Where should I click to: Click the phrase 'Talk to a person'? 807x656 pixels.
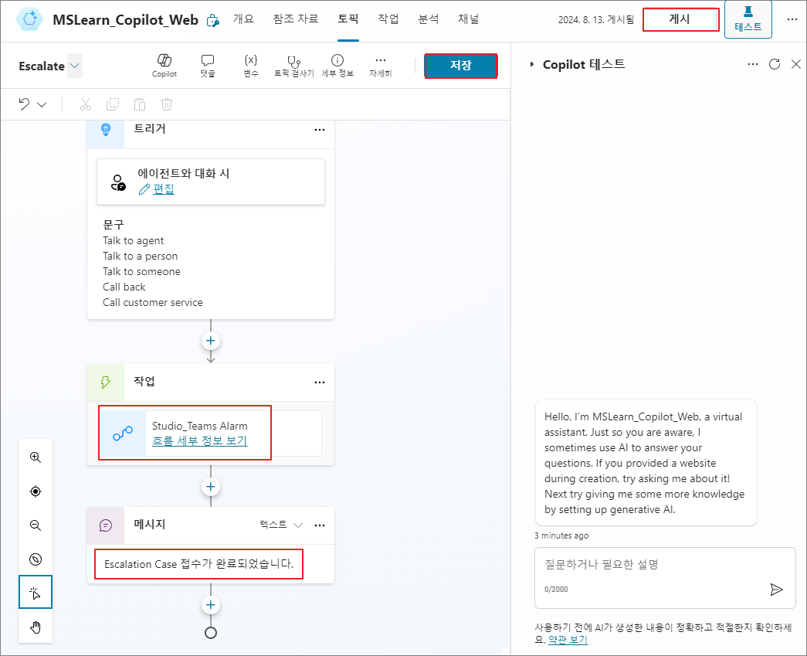(140, 256)
